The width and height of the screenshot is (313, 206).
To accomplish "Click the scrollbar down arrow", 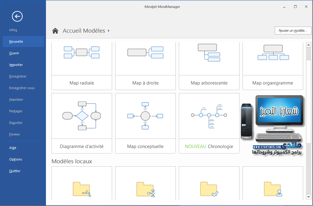I will click(x=308, y=197).
